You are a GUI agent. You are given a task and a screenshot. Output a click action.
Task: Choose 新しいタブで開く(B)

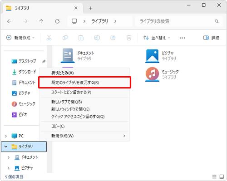[x=84, y=102]
